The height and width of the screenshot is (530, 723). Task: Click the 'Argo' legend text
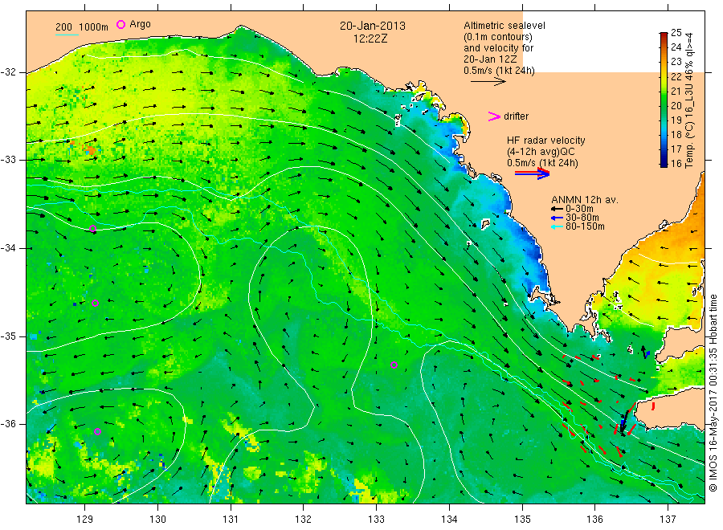coord(140,24)
